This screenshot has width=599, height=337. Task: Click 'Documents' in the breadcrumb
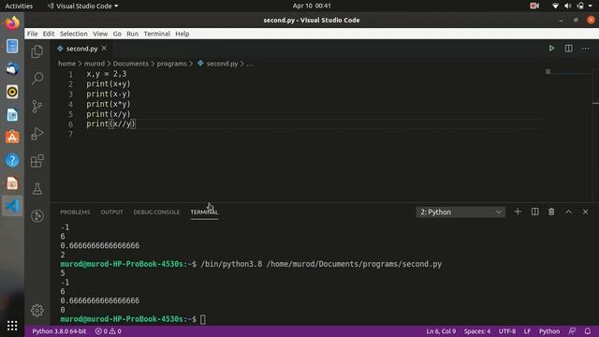click(x=131, y=64)
